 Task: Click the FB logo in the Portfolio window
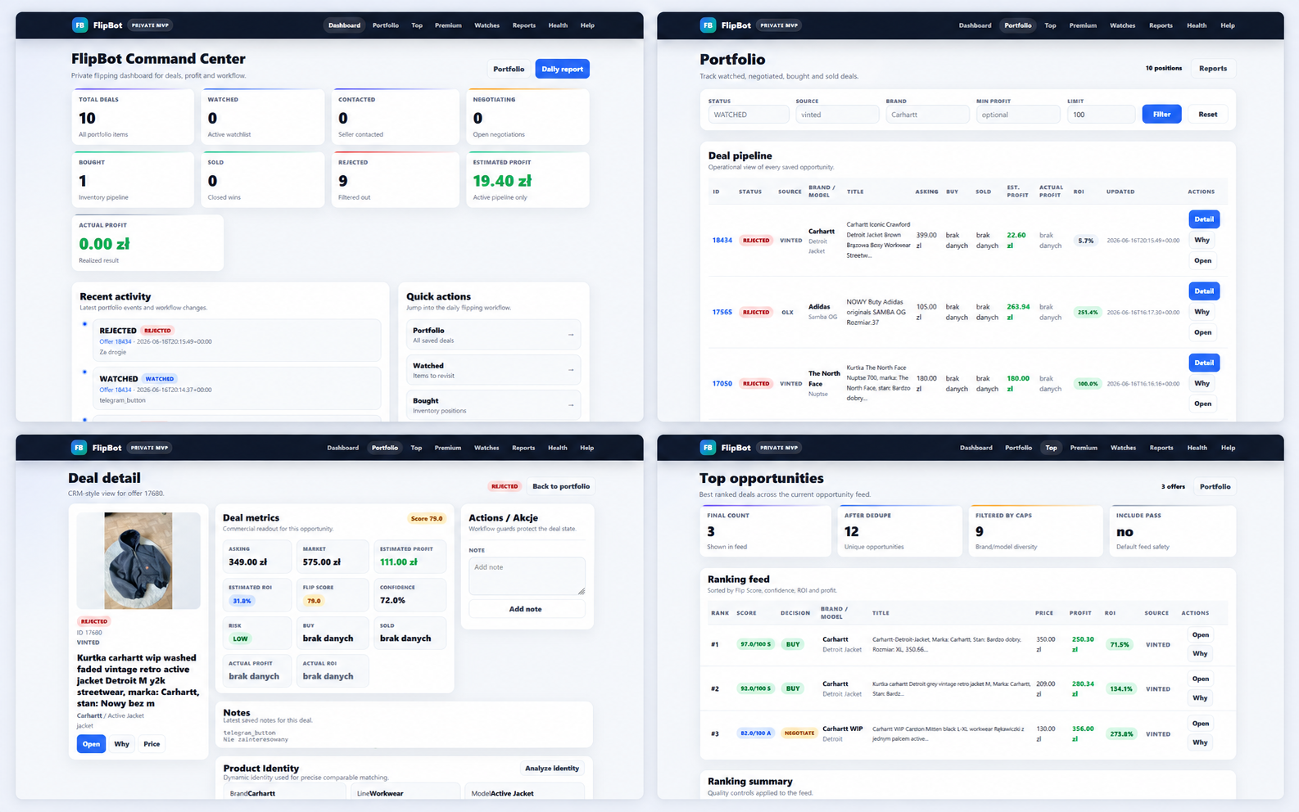tap(708, 25)
